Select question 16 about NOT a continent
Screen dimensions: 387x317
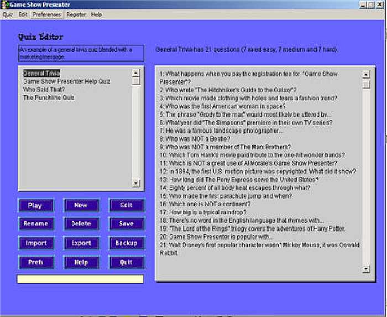(x=205, y=204)
